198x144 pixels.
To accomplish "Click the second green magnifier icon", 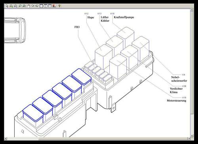I will 24,6.
